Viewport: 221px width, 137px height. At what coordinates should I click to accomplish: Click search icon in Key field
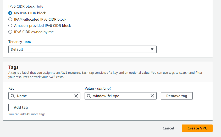pos(13,96)
